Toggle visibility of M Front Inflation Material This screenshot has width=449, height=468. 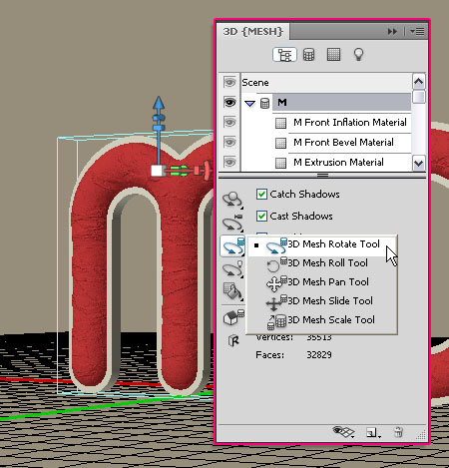[229, 122]
